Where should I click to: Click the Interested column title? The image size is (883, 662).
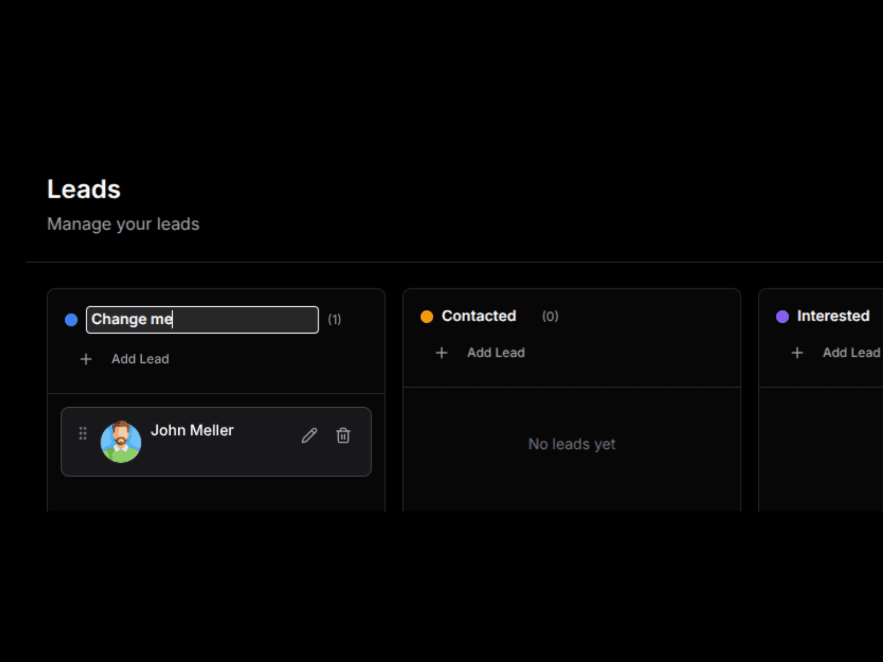(x=833, y=316)
